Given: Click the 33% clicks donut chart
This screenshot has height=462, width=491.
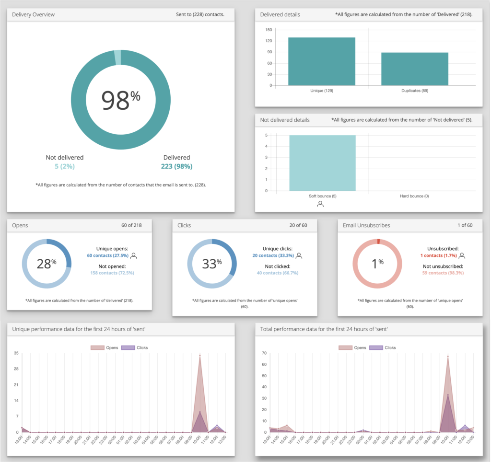Looking at the screenshot, I should coord(212,264).
